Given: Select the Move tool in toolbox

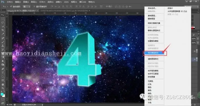Looking at the screenshot, I should pyautogui.click(x=3, y=15).
